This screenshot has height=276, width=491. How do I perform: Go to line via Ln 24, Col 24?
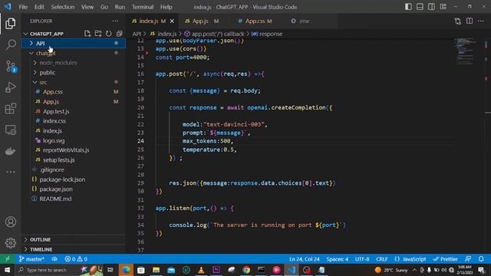(x=305, y=259)
